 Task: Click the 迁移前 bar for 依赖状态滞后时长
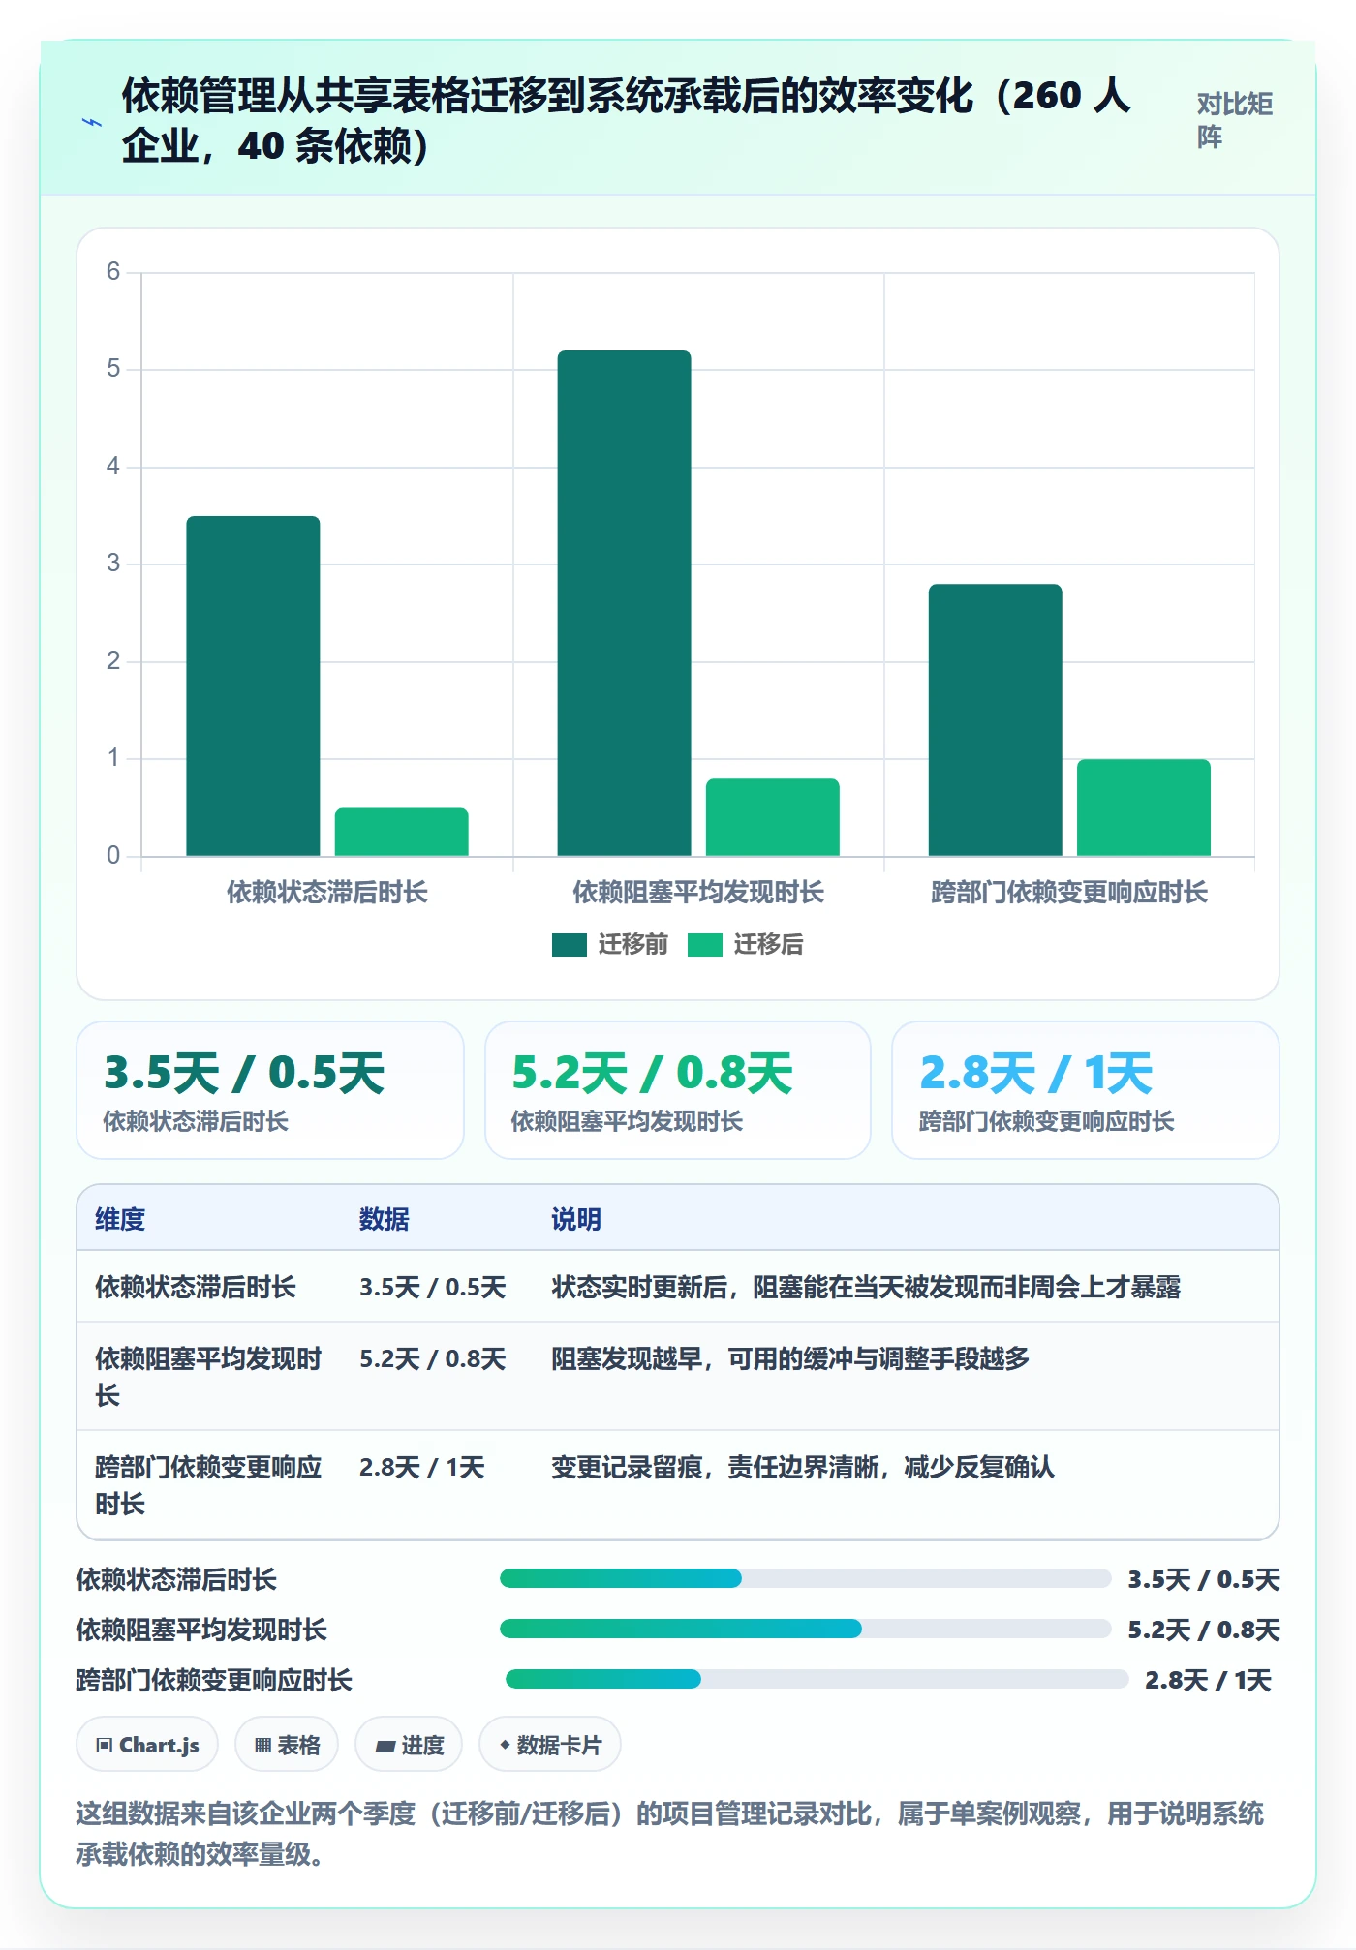253,686
